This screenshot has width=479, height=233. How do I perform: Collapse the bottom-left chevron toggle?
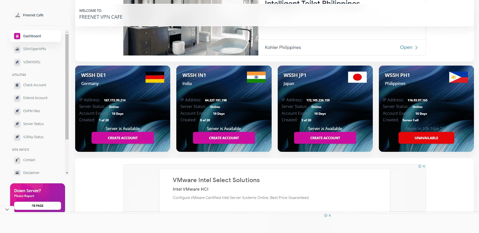7,209
